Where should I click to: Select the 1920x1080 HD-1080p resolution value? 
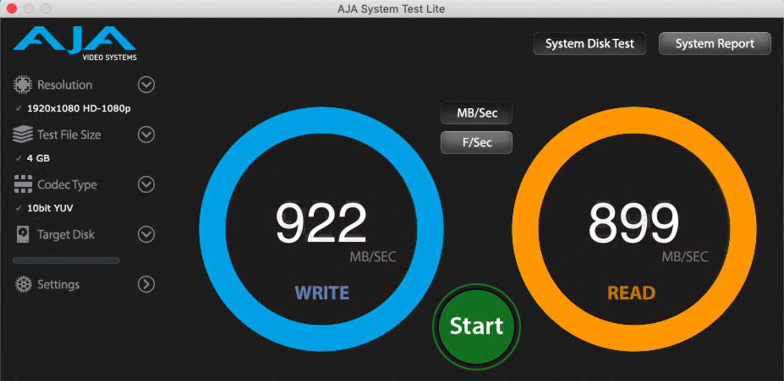(x=79, y=108)
